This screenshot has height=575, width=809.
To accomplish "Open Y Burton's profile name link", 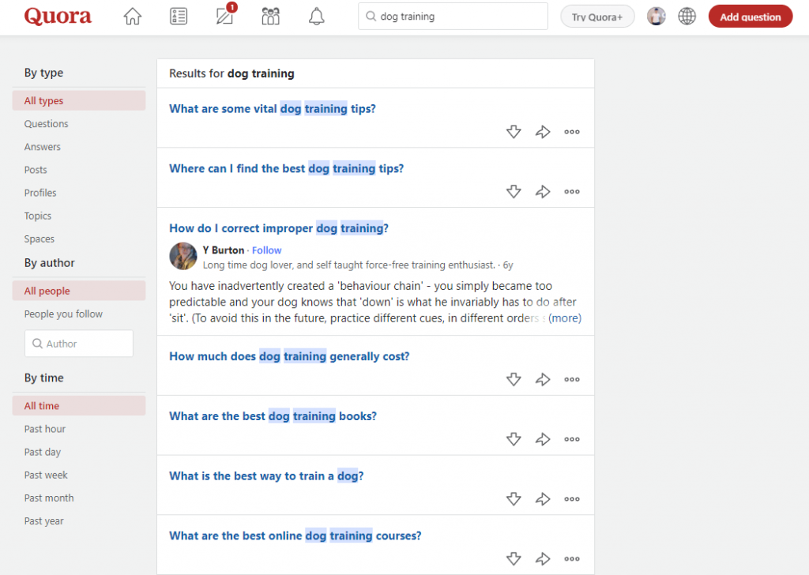I will [224, 250].
